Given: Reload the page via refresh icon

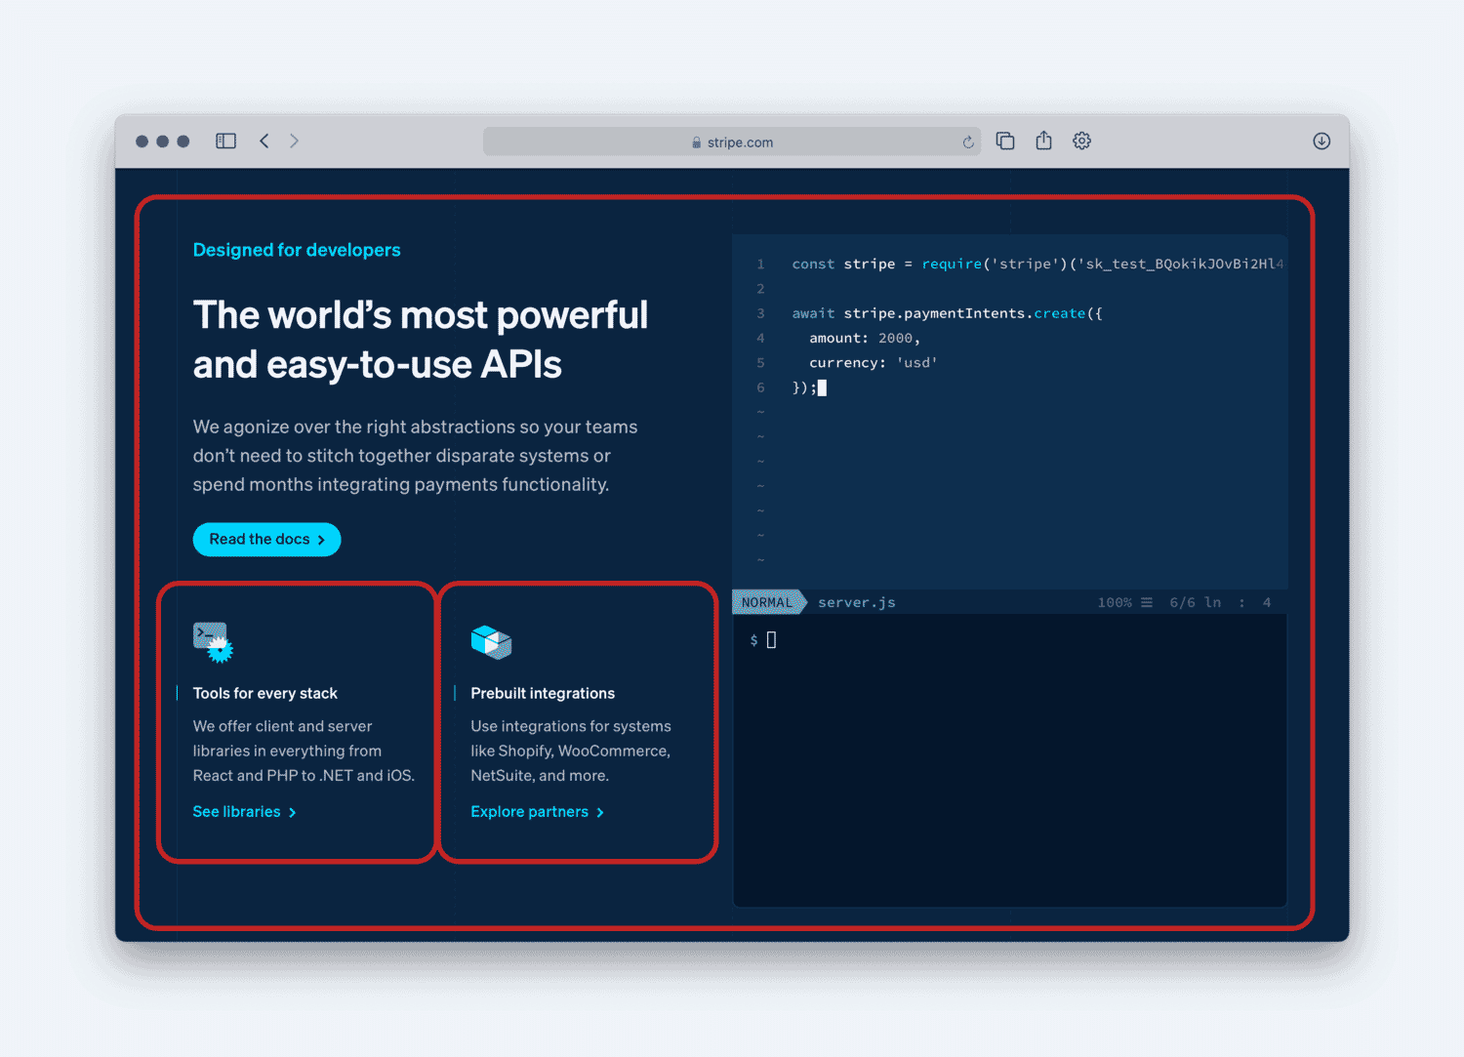Looking at the screenshot, I should [968, 142].
